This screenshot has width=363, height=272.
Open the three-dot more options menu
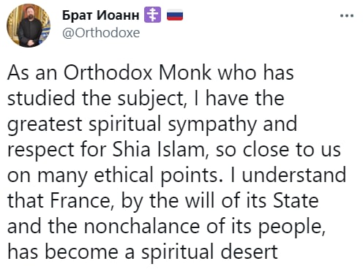pyautogui.click(x=347, y=16)
